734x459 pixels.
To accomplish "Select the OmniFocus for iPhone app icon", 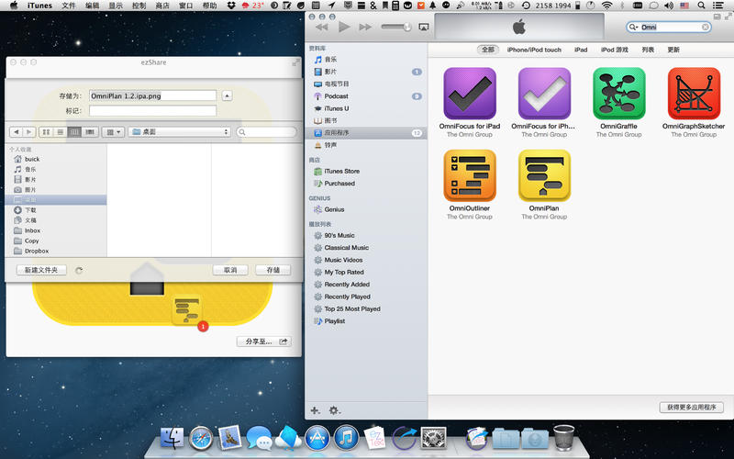I will (x=544, y=94).
